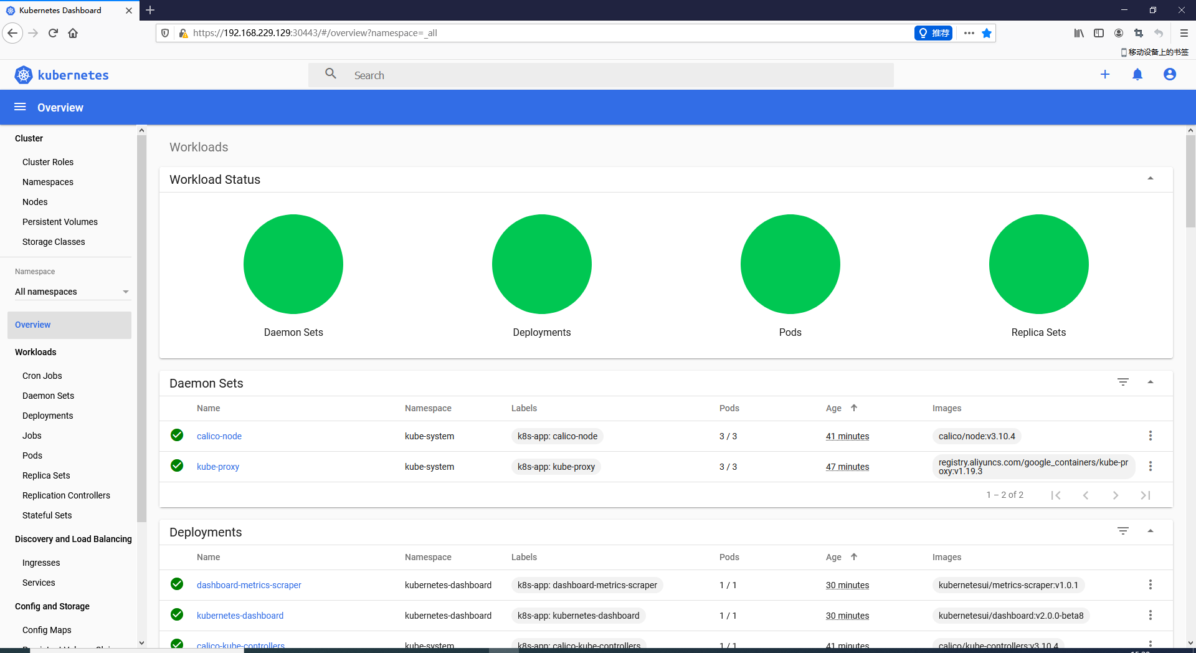Sort Daemon Sets by Age arrow

[854, 408]
